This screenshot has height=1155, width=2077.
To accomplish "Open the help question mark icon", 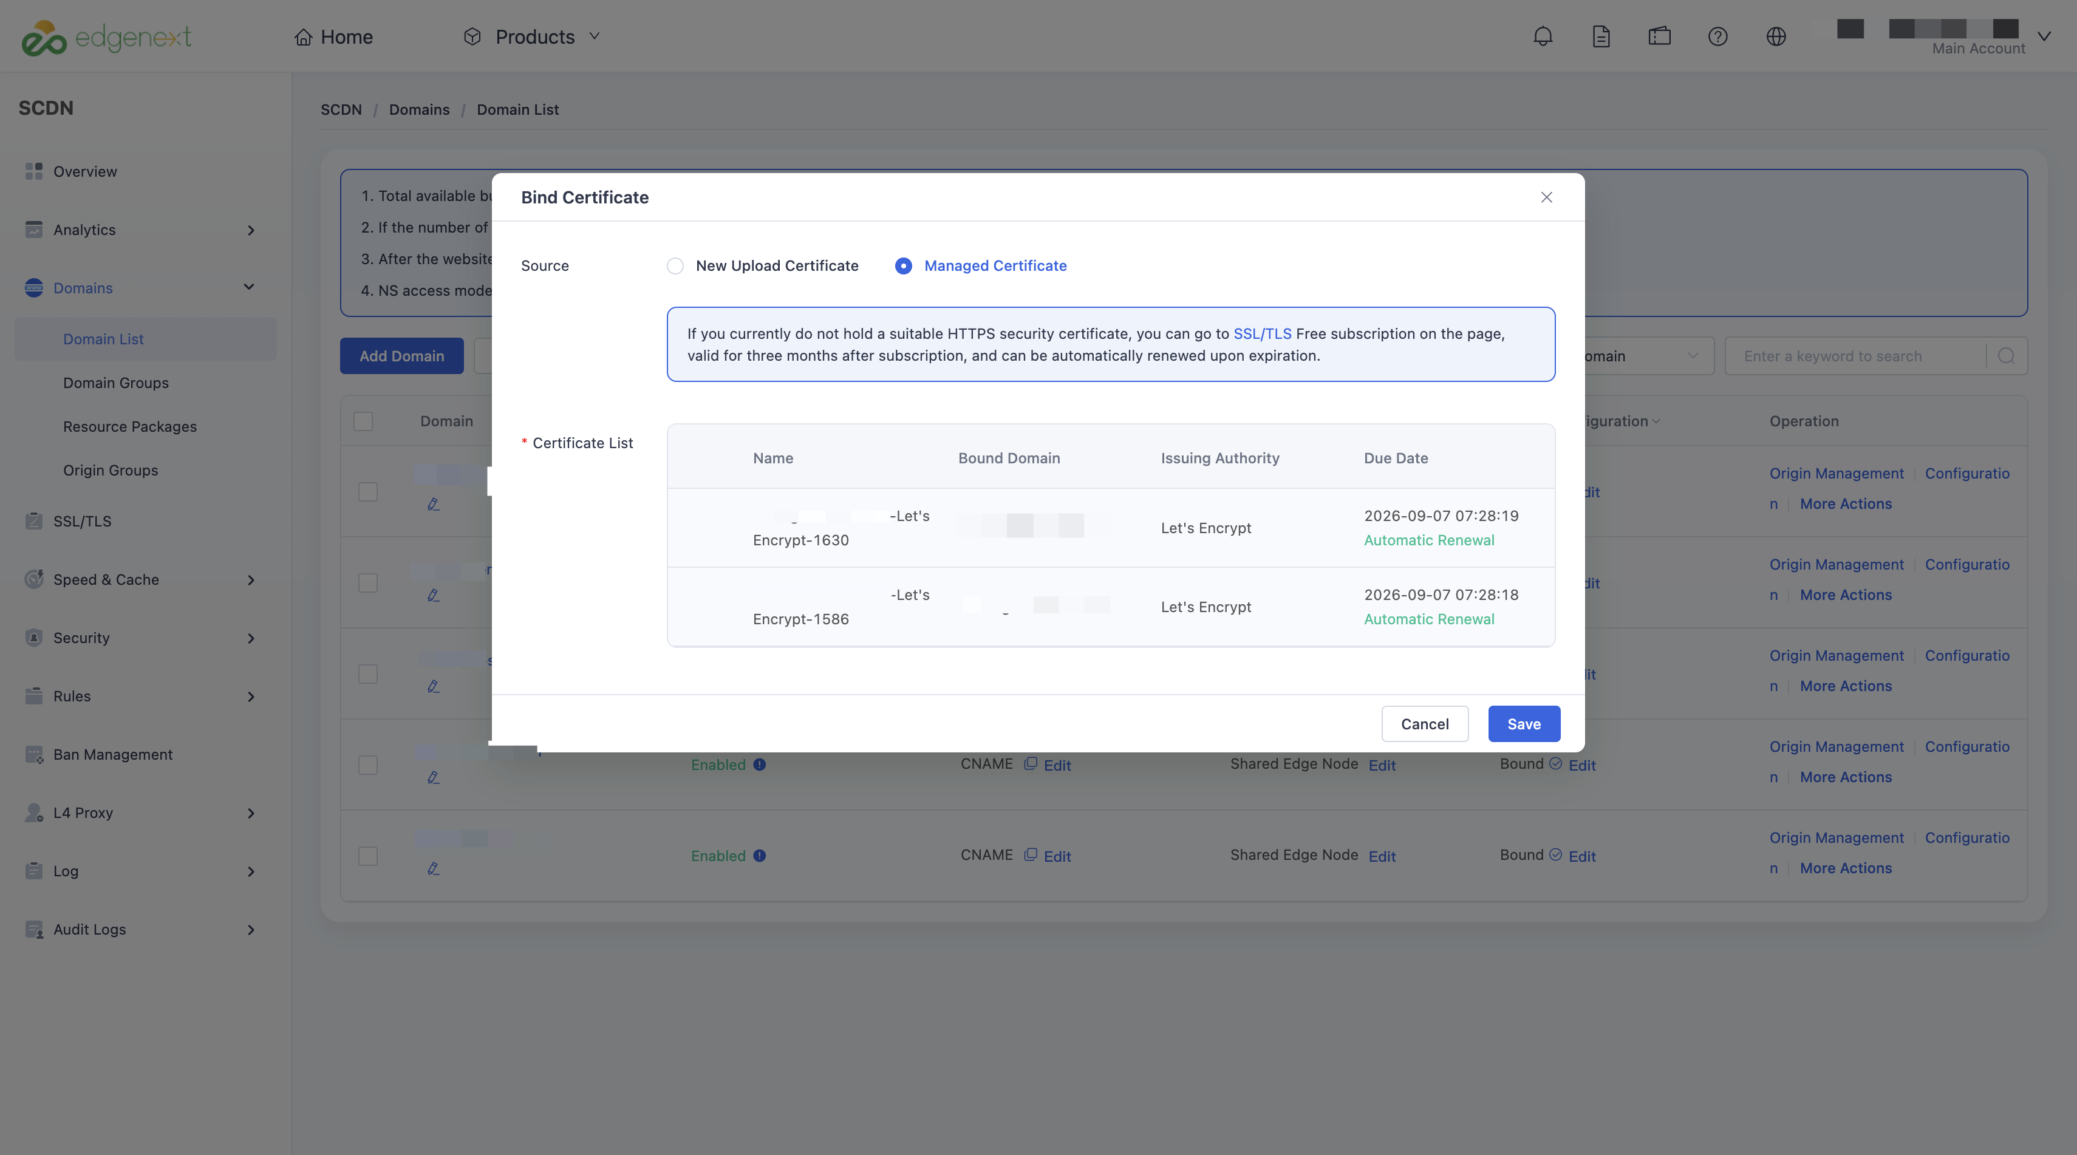I will click(x=1717, y=36).
